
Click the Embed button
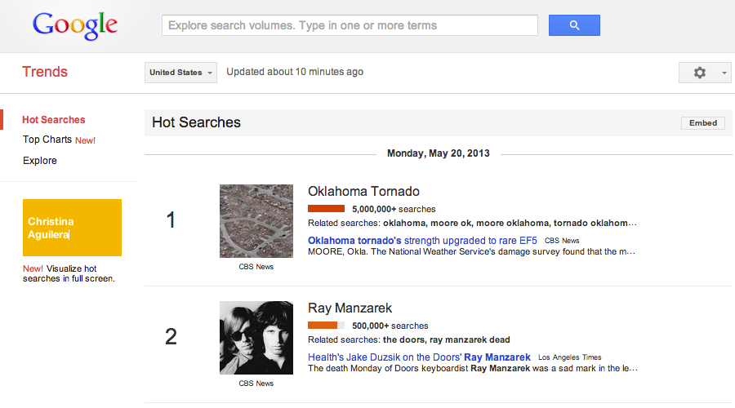coord(702,123)
